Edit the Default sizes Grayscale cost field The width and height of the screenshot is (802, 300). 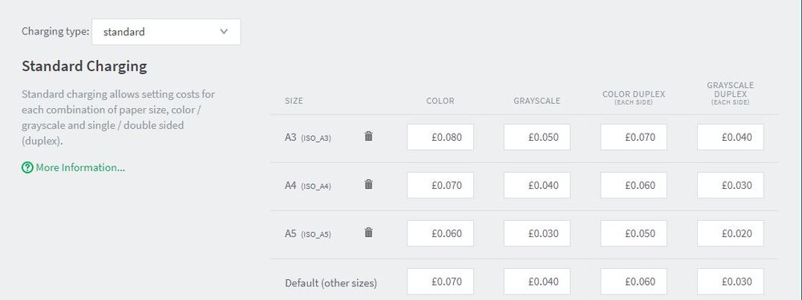(537, 282)
